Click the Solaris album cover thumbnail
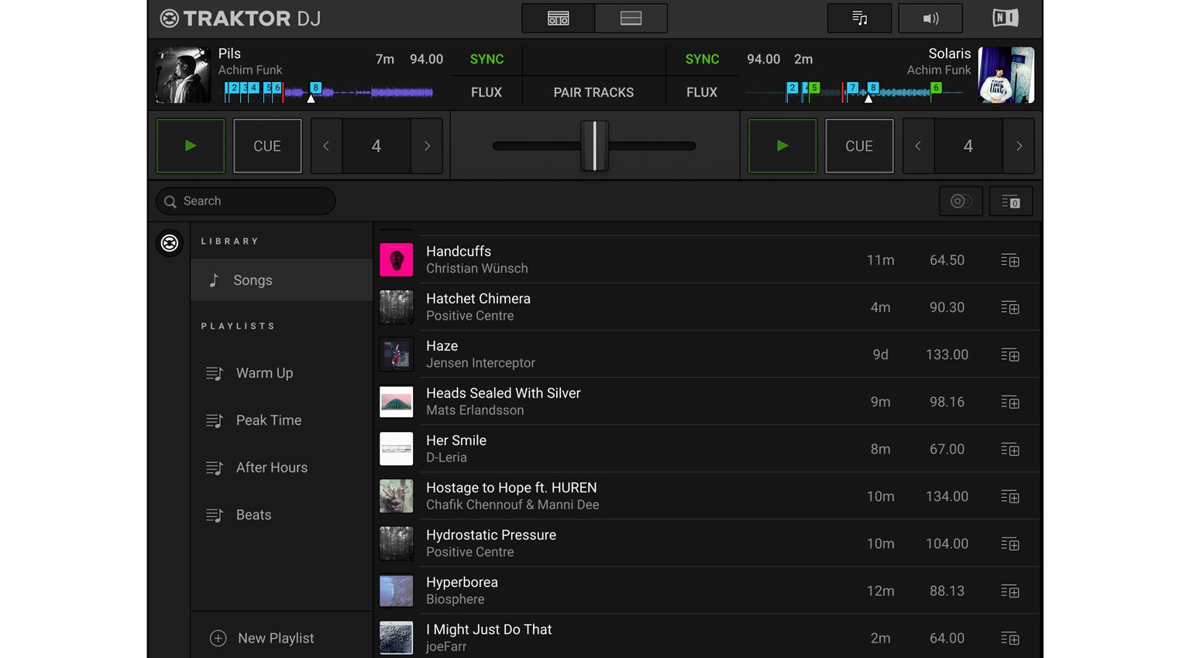 (x=1006, y=75)
